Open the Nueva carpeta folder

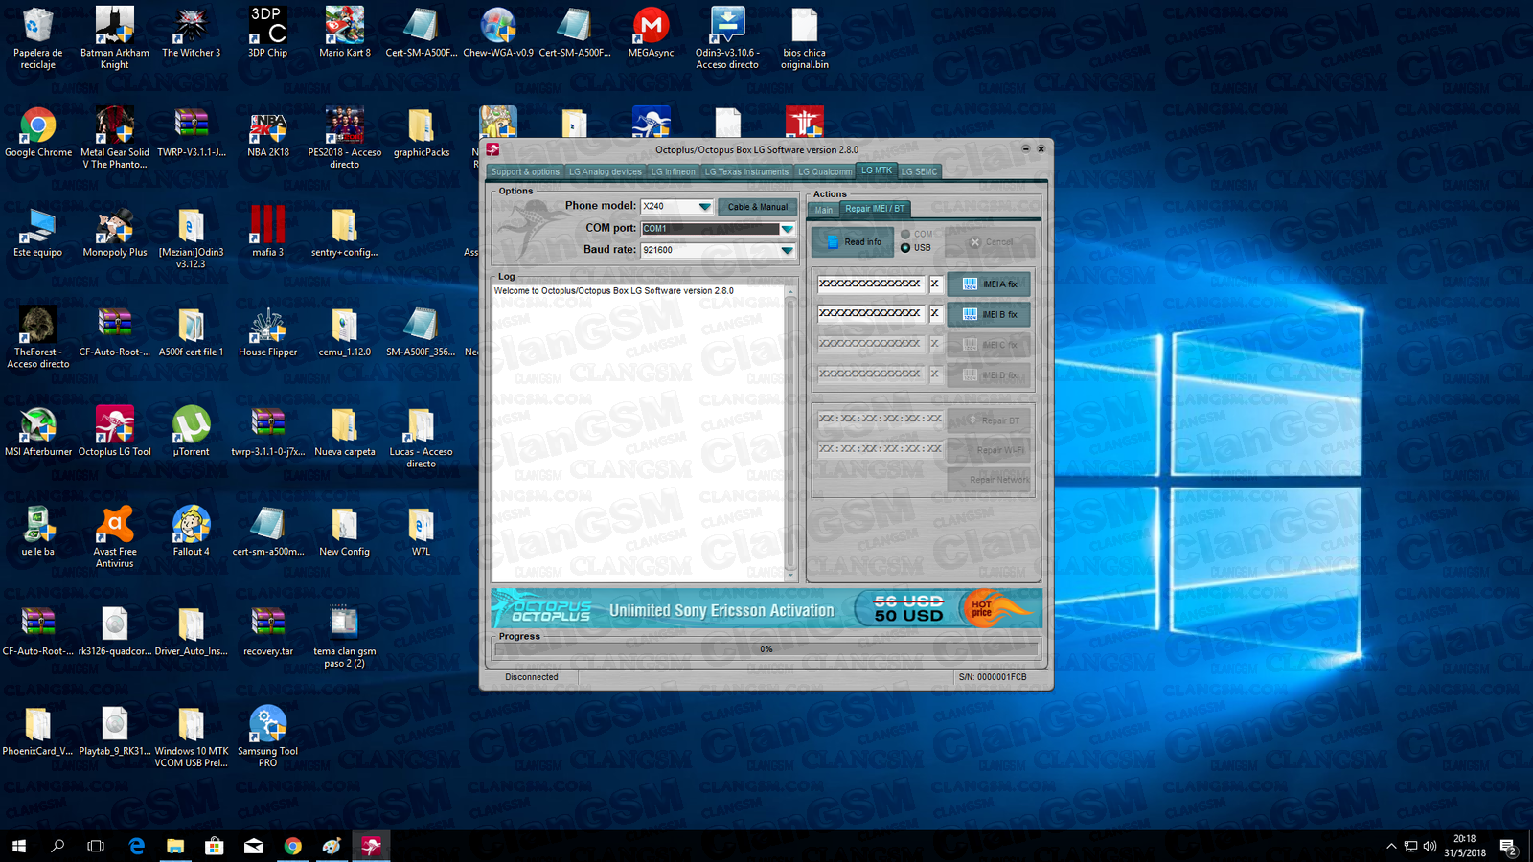click(x=344, y=431)
